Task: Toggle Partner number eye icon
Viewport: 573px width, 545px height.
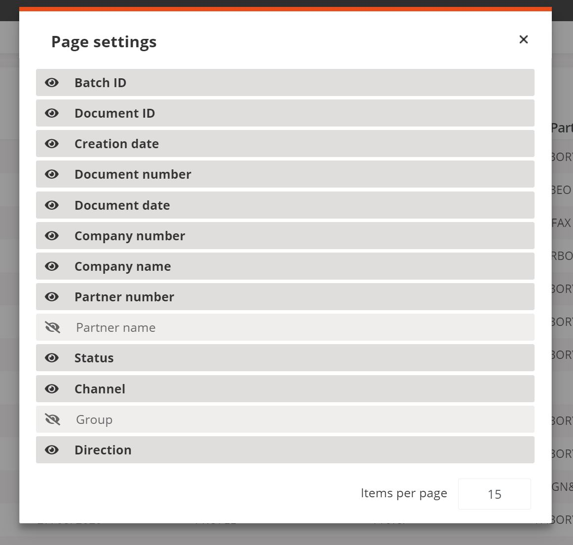Action: pyautogui.click(x=52, y=297)
